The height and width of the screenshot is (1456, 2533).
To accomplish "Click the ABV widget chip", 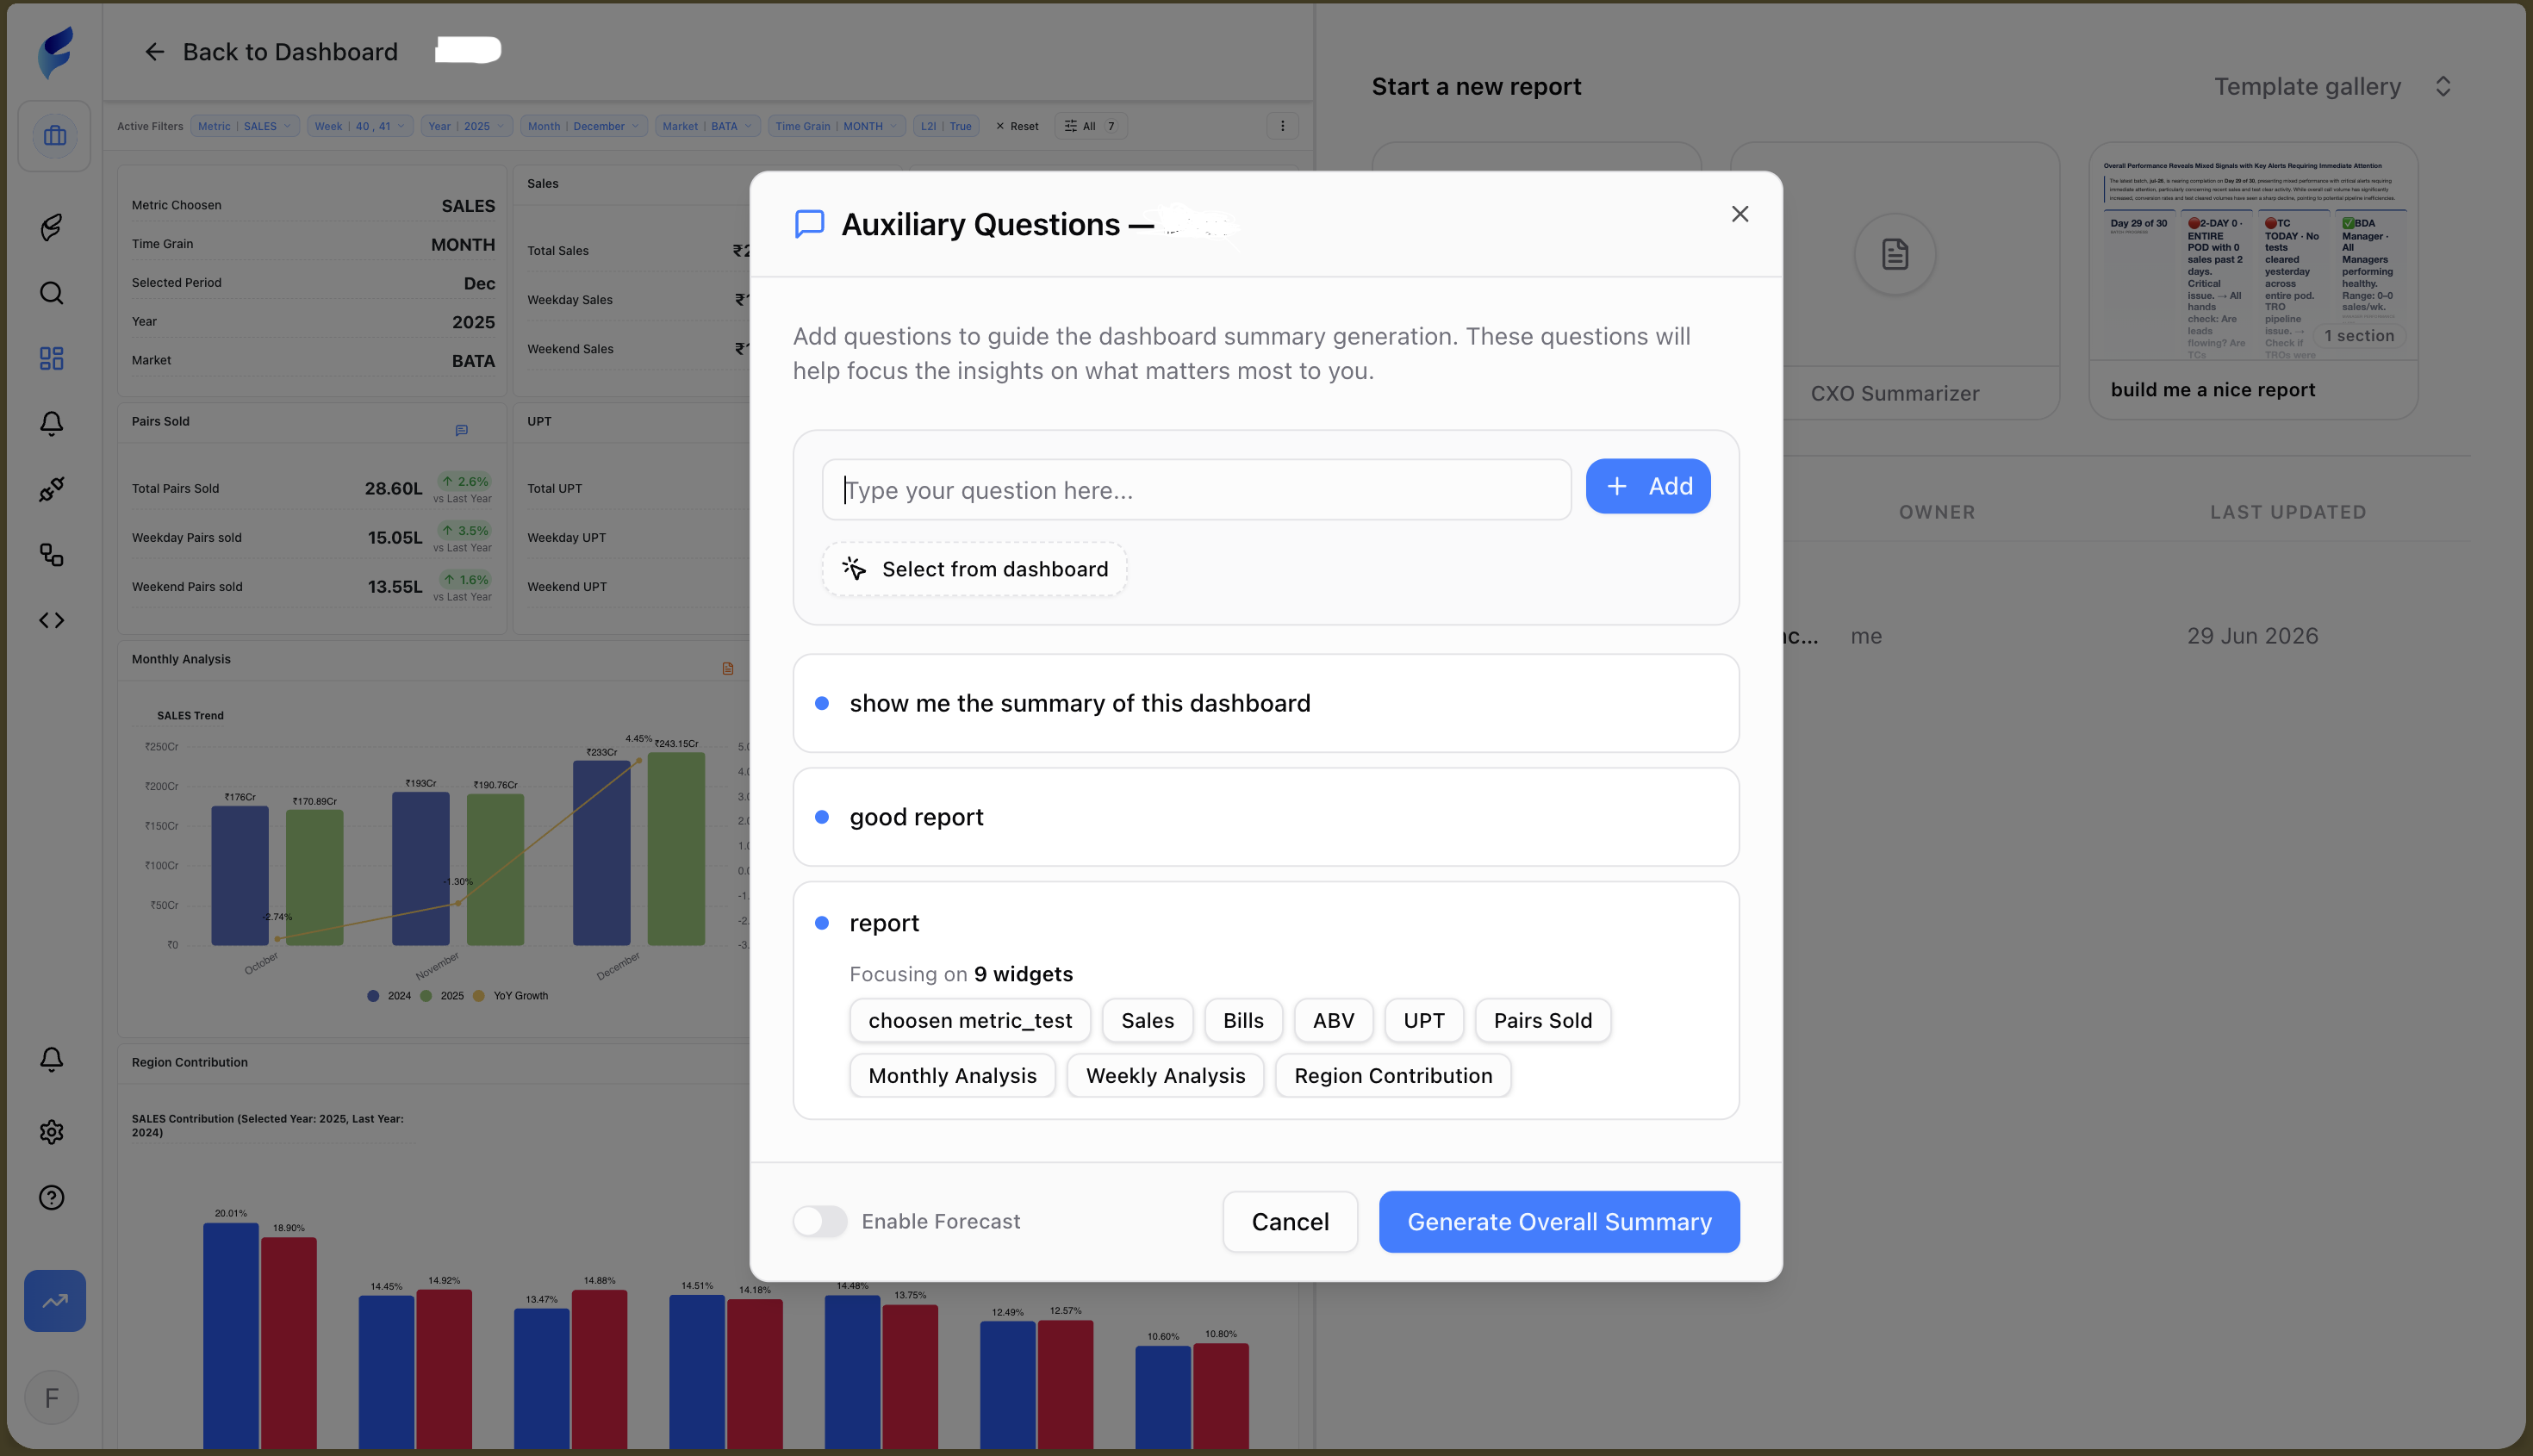I will click(1333, 1020).
